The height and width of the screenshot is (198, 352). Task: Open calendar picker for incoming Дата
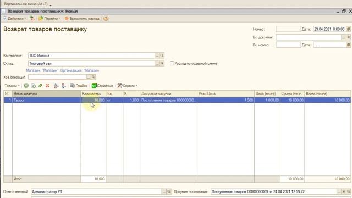click(348, 45)
